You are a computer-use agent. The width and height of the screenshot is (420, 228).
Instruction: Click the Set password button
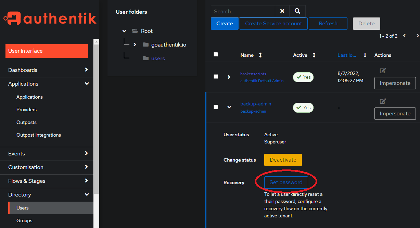point(286,182)
